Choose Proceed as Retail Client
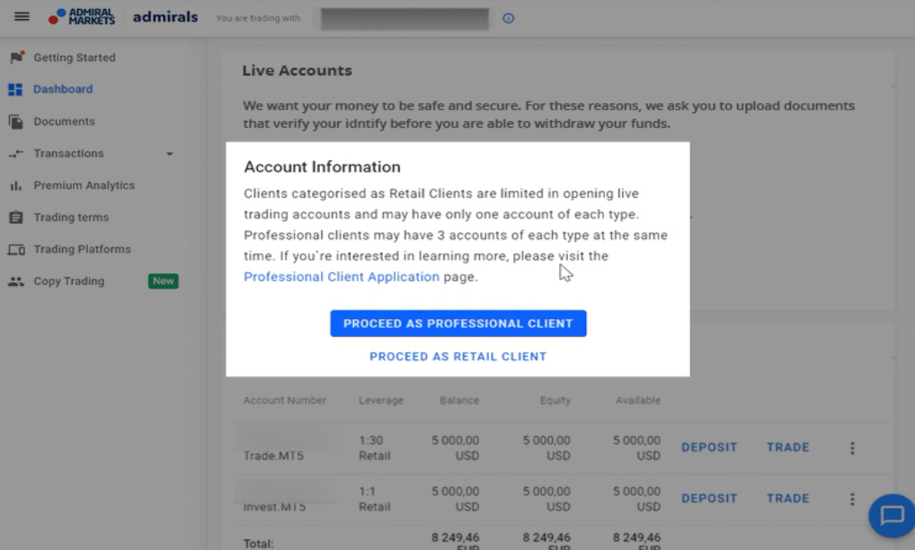 [x=458, y=357]
